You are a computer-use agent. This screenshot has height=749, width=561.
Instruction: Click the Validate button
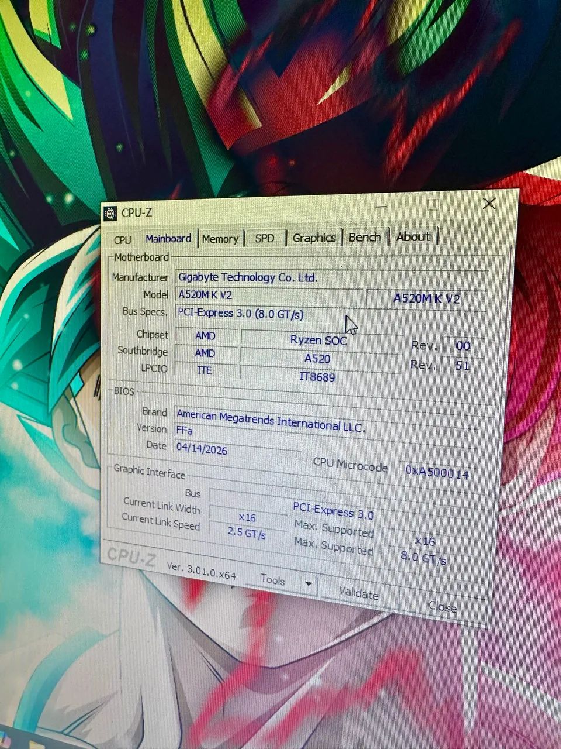pos(359,593)
